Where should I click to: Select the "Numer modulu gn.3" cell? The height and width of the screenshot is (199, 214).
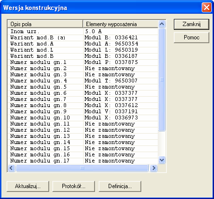pos(45,74)
